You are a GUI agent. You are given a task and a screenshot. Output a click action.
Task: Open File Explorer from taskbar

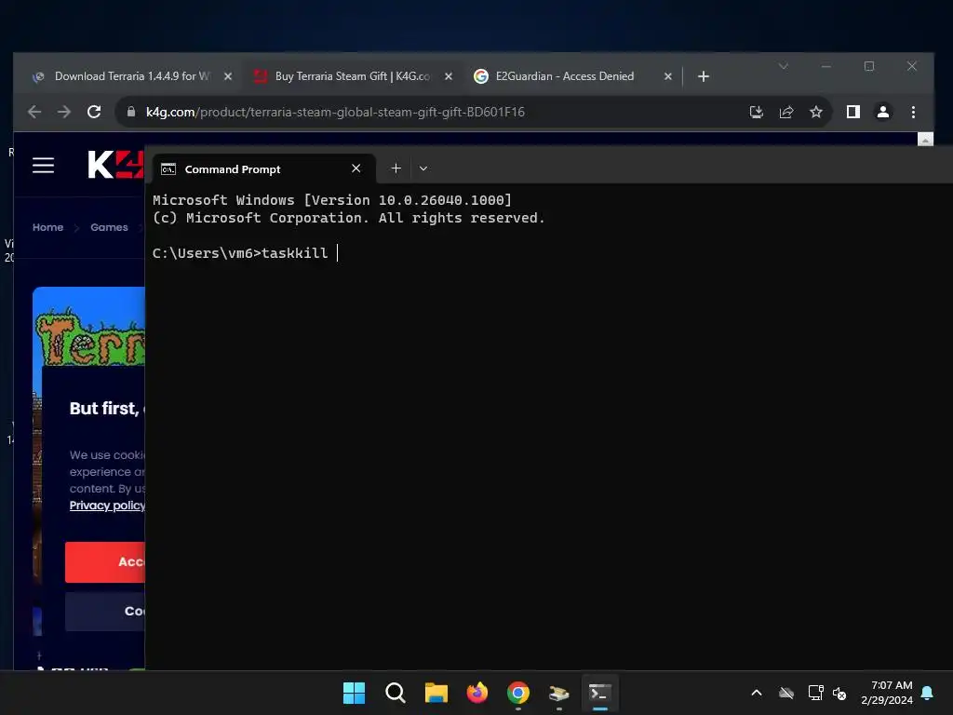[x=436, y=693]
